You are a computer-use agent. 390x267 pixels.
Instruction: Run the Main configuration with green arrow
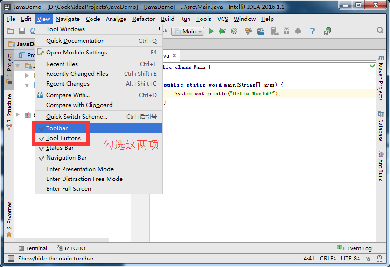click(x=211, y=31)
